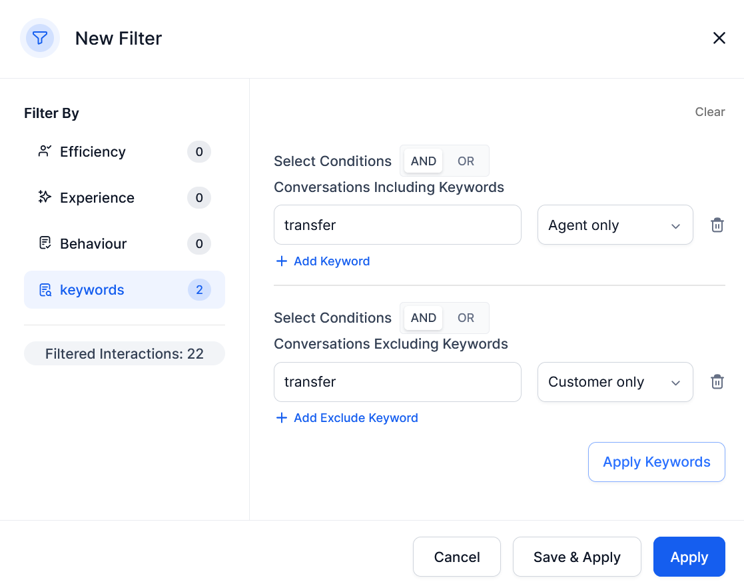This screenshot has width=744, height=582.
Task: Close the New Filter dialog
Action: (x=719, y=38)
